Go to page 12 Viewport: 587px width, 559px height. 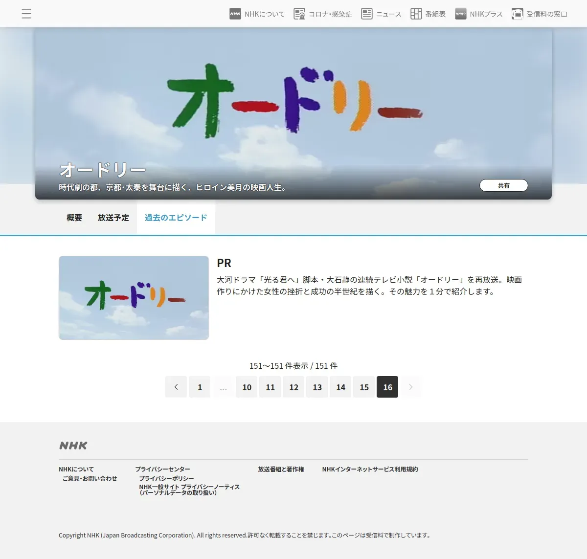click(293, 387)
